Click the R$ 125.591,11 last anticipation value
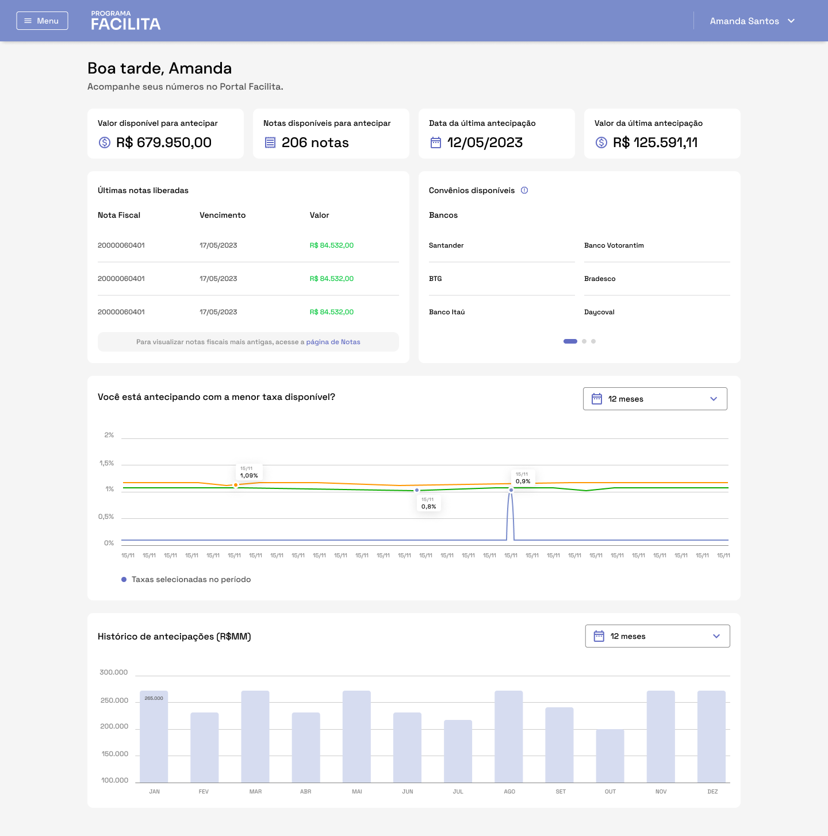 tap(655, 142)
